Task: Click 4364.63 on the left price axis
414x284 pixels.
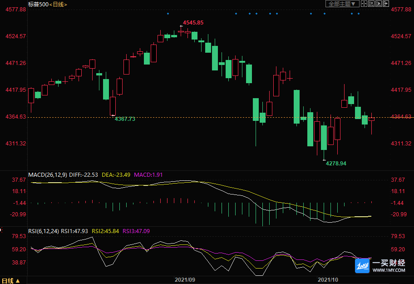Action: point(16,117)
